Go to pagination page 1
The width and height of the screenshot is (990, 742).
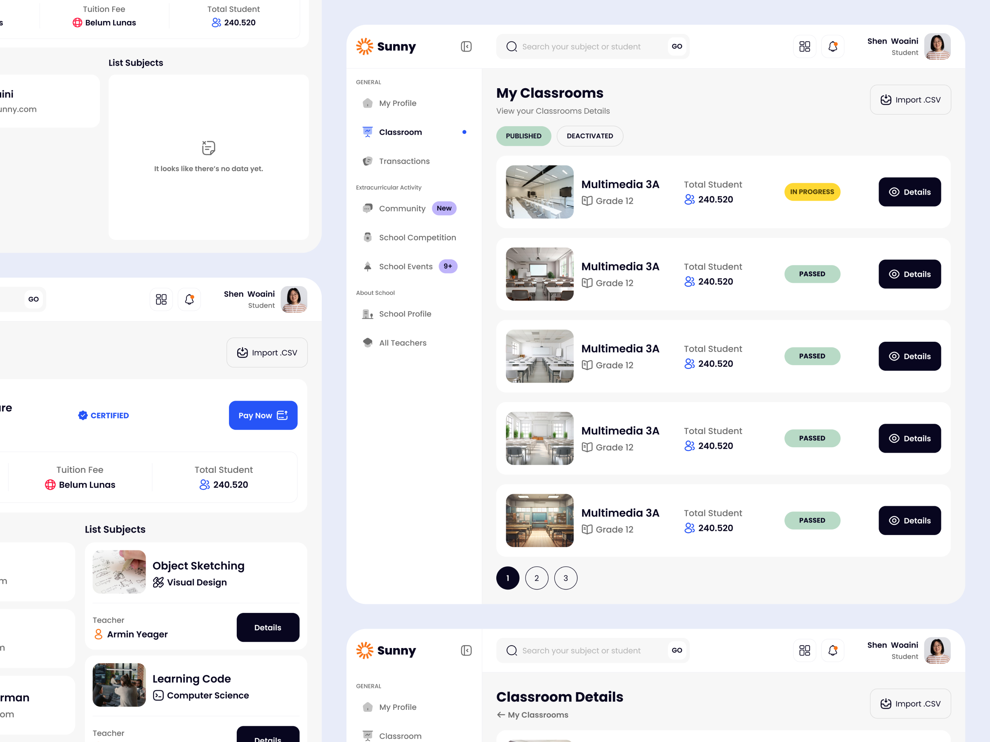coord(507,578)
